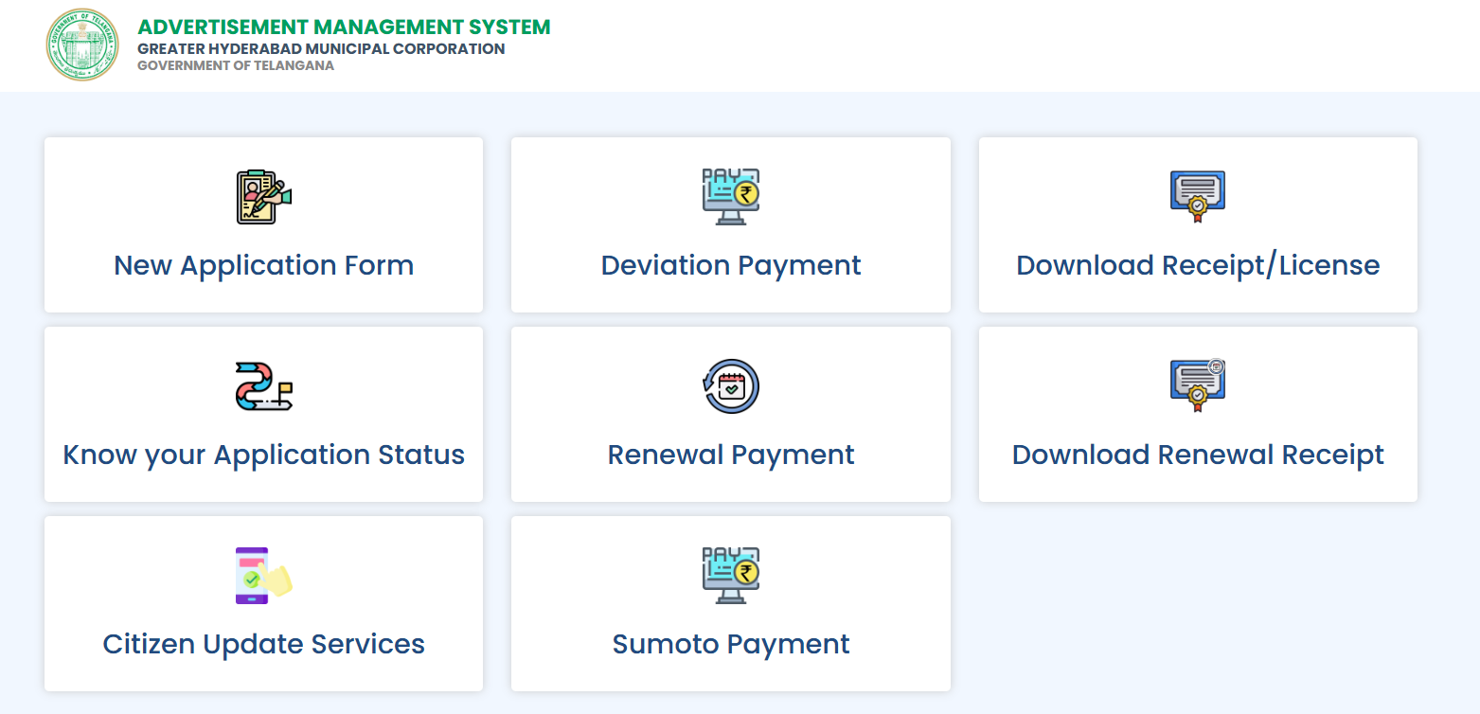This screenshot has height=714, width=1480.
Task: Click the Download Renewal Receipt certificate icon
Action: [1198, 385]
